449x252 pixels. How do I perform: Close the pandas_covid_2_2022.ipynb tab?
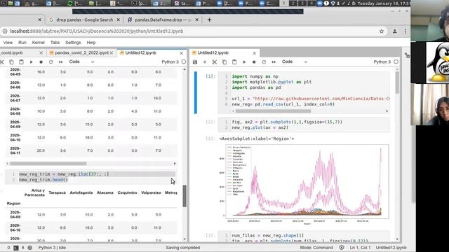click(x=112, y=53)
